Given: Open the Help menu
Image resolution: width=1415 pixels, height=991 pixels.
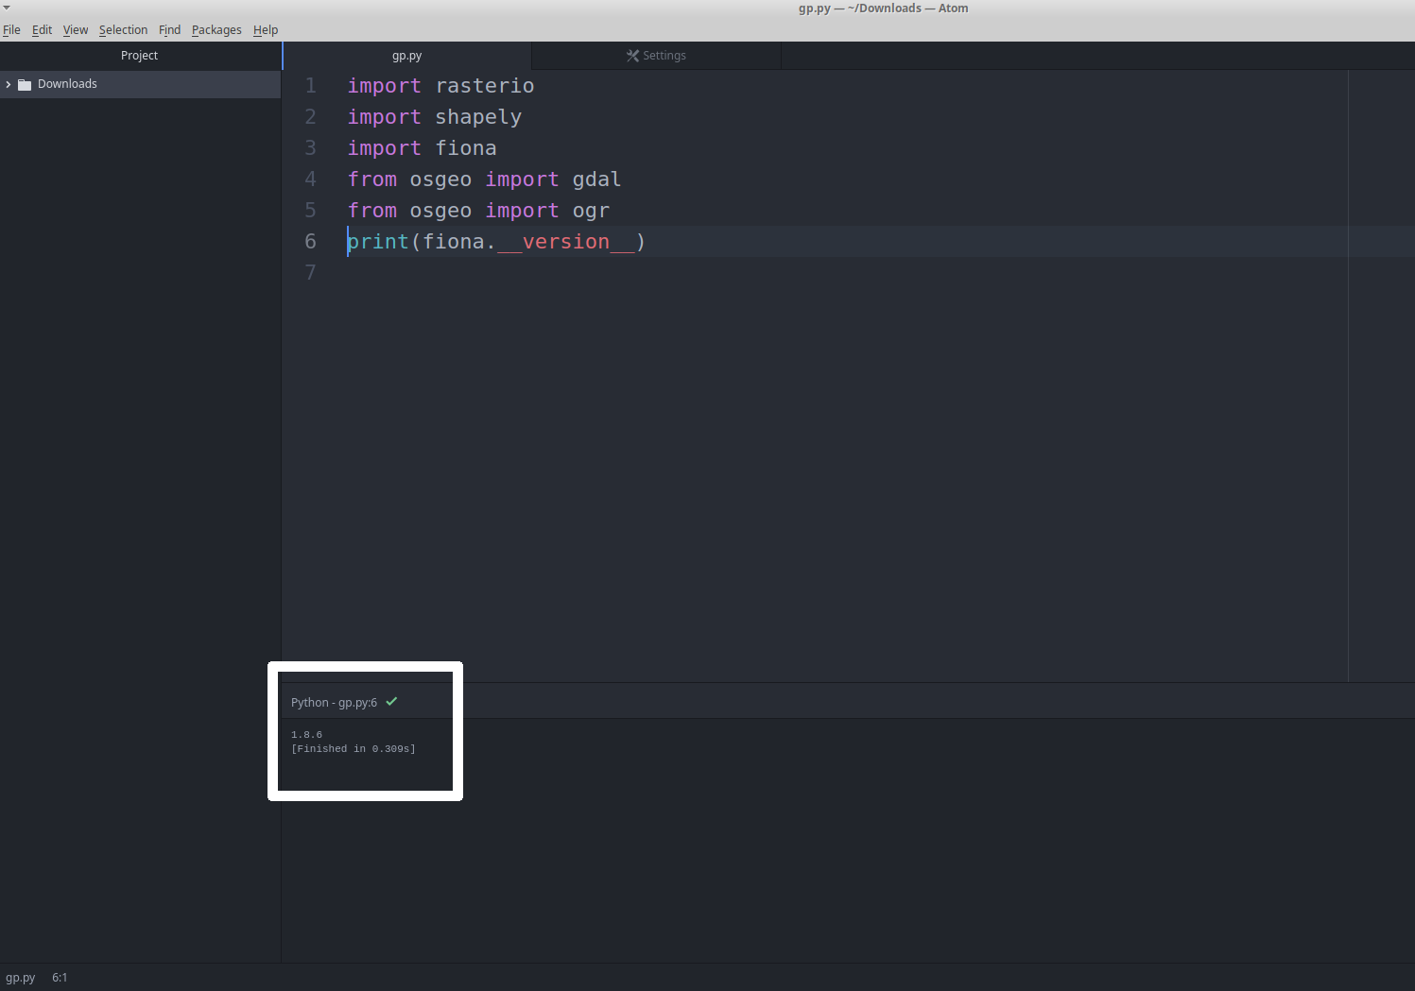Looking at the screenshot, I should pos(266,29).
